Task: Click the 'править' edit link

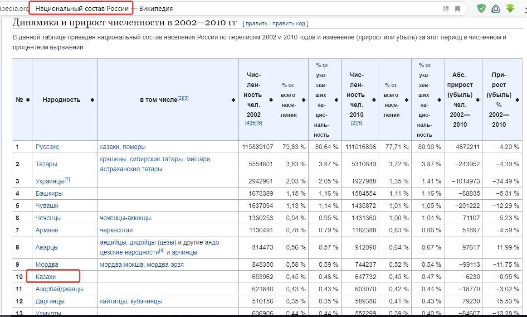Action: [x=256, y=24]
